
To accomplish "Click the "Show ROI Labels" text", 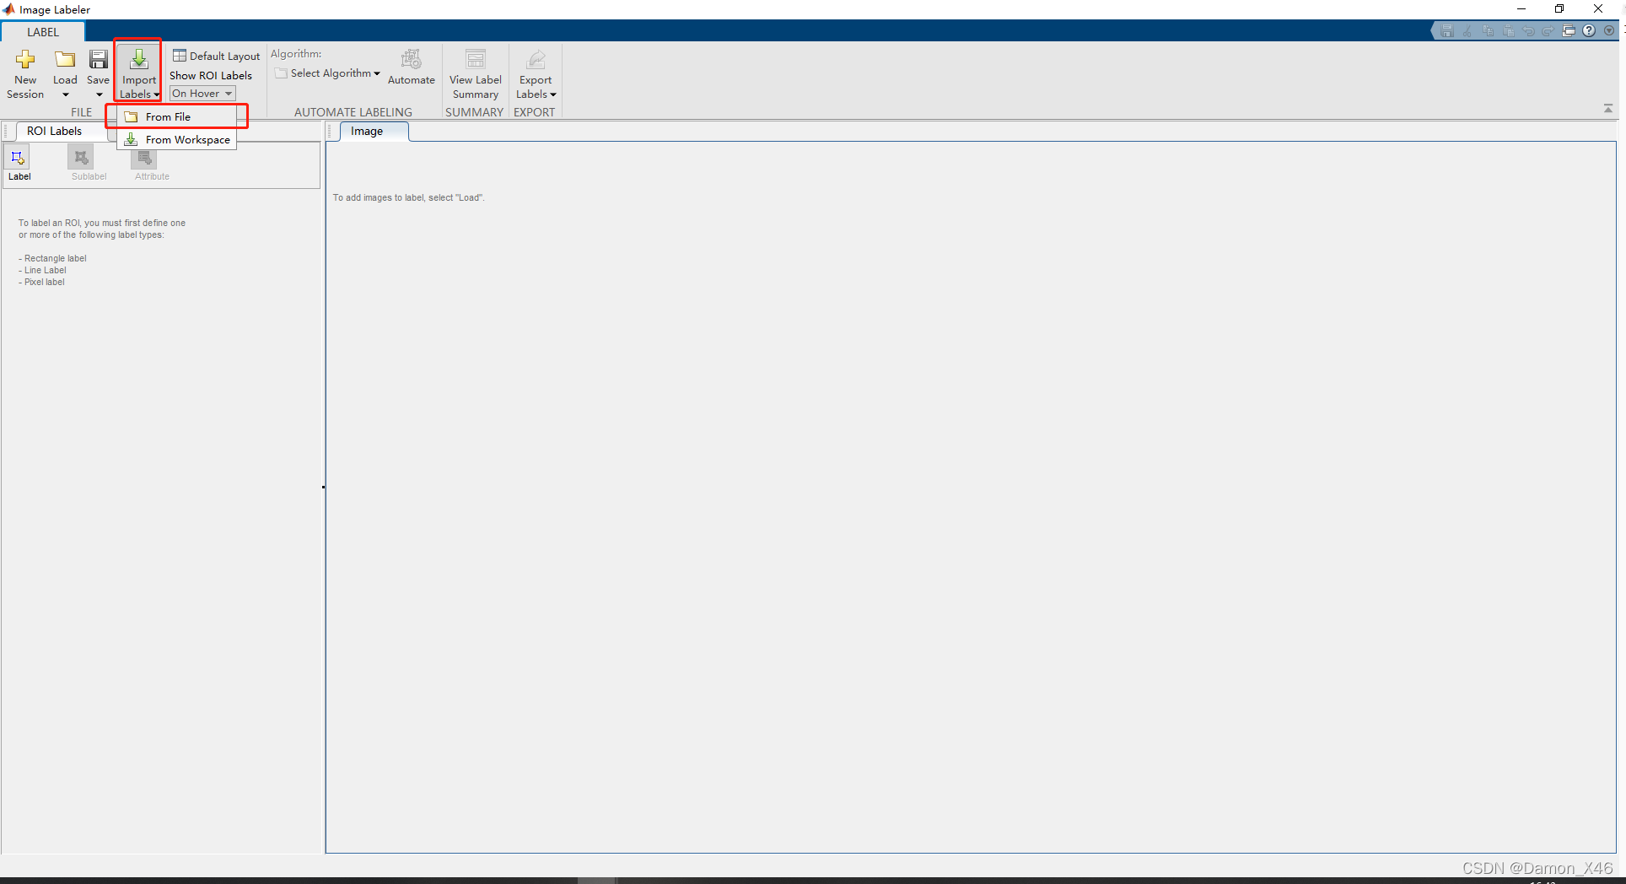I will (x=211, y=75).
